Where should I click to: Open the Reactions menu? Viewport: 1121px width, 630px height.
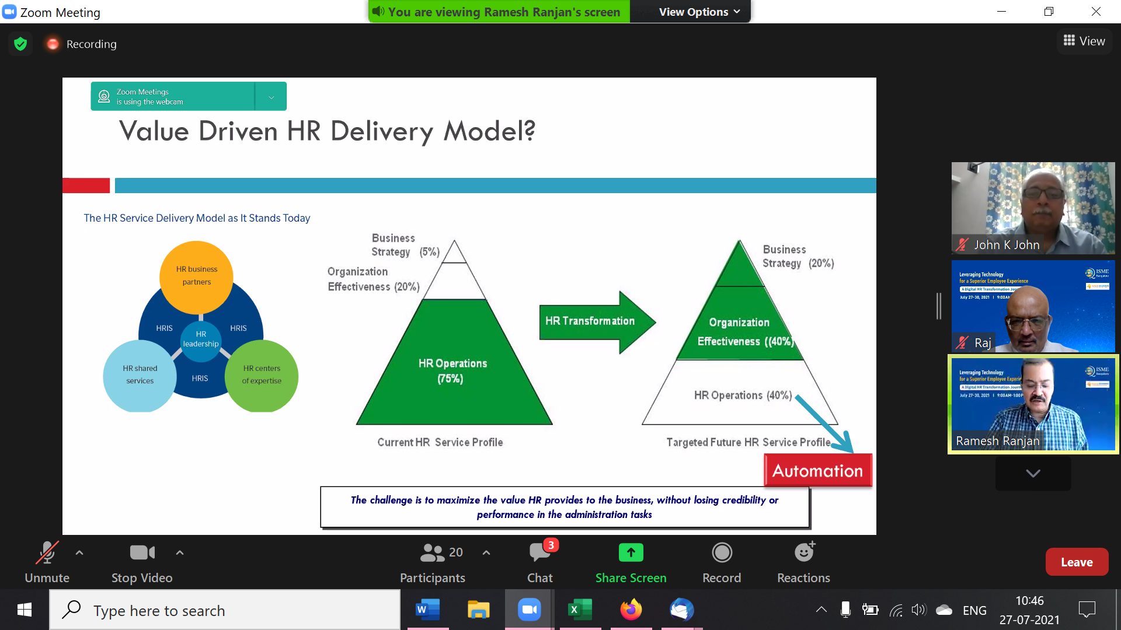tap(803, 552)
